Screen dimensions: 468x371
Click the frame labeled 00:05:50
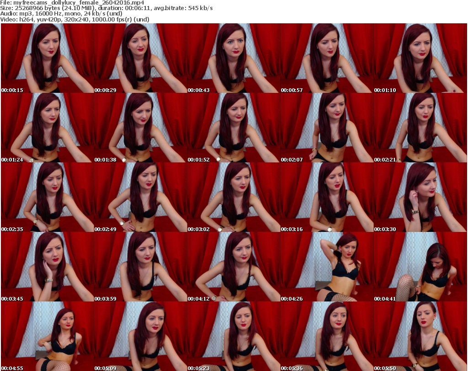click(x=420, y=336)
